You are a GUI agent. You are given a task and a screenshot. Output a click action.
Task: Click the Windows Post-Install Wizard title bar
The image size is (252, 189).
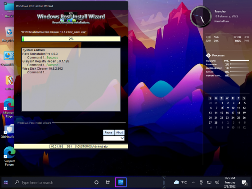(71, 6)
